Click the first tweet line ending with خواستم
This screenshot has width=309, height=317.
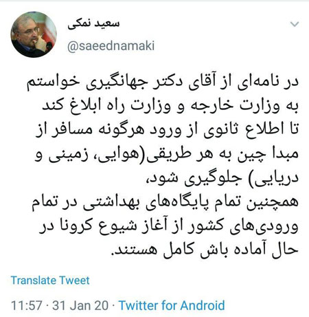click(x=163, y=83)
